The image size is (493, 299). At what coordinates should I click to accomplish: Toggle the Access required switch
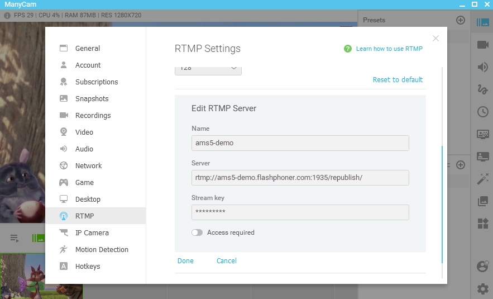coord(197,232)
